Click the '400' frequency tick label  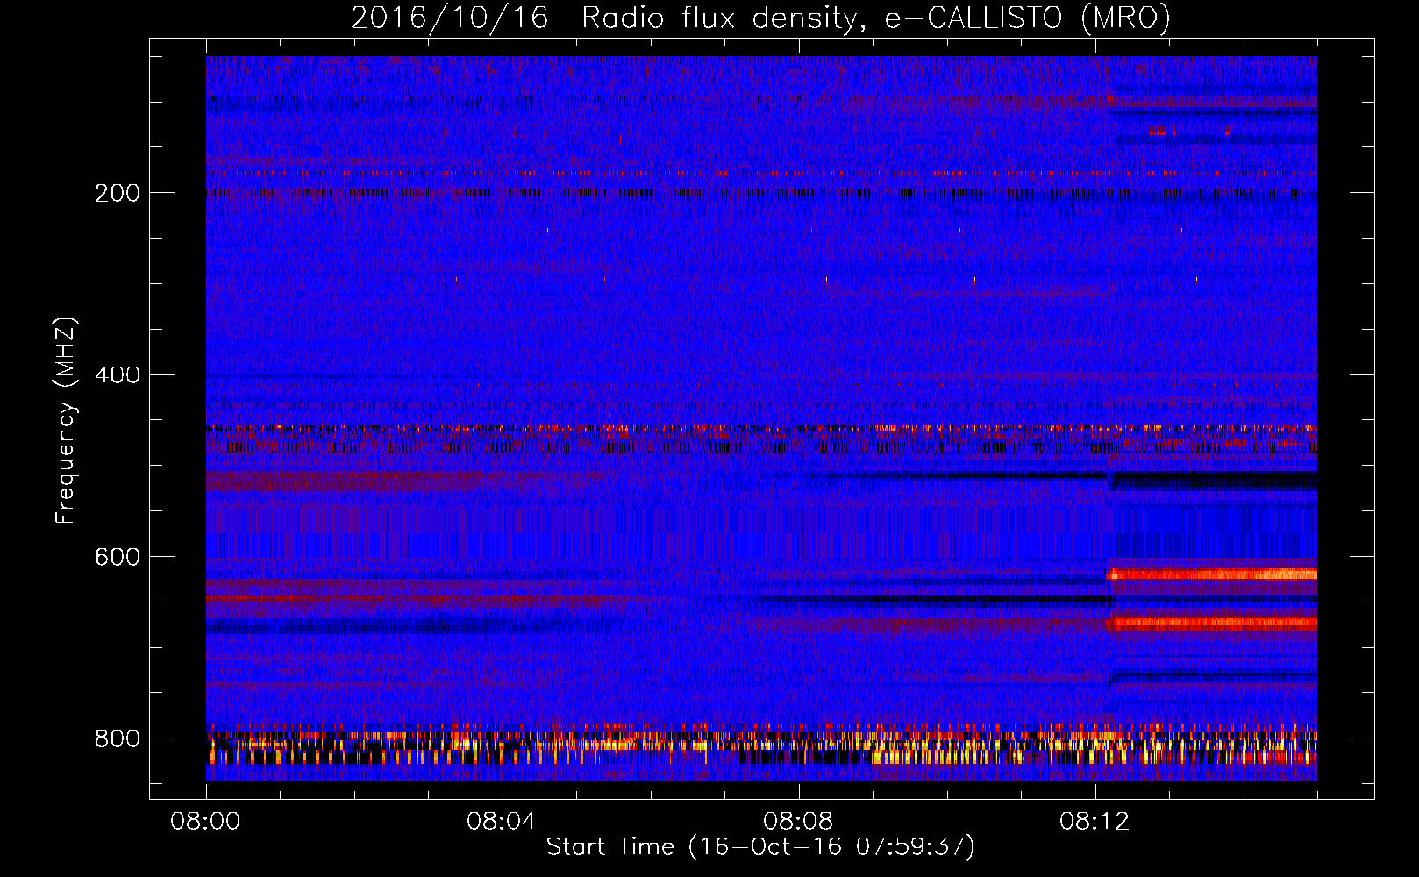click(118, 375)
